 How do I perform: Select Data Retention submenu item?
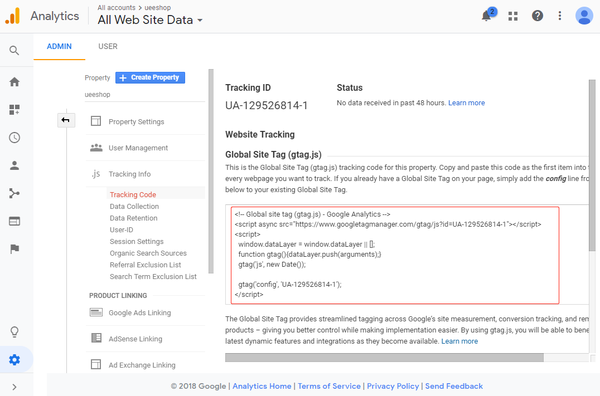coord(133,218)
